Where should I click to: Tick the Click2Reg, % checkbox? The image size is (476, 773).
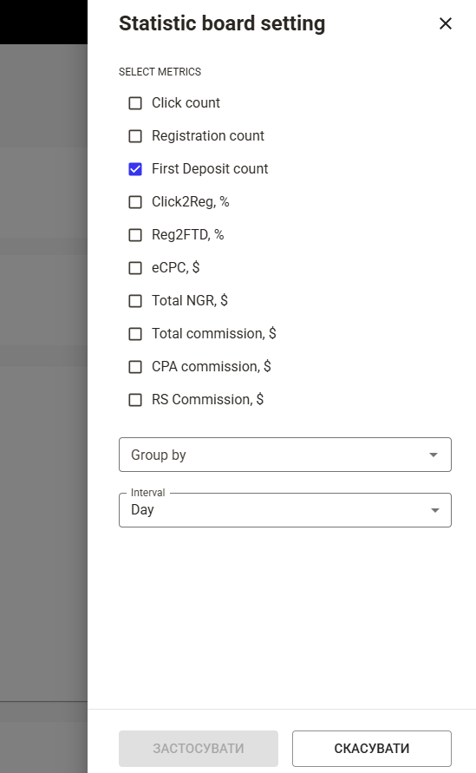[x=135, y=202]
